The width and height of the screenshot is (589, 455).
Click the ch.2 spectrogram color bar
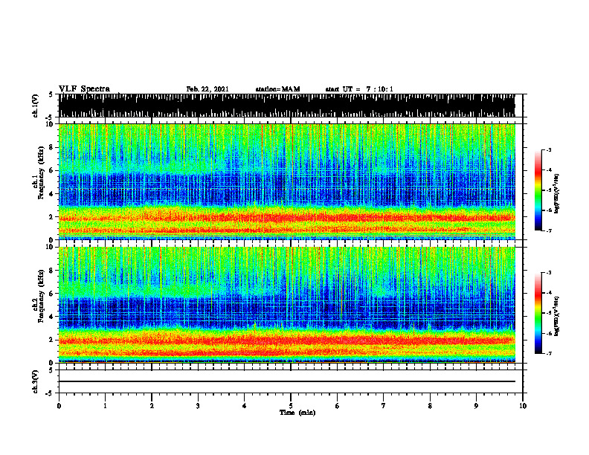(x=538, y=313)
